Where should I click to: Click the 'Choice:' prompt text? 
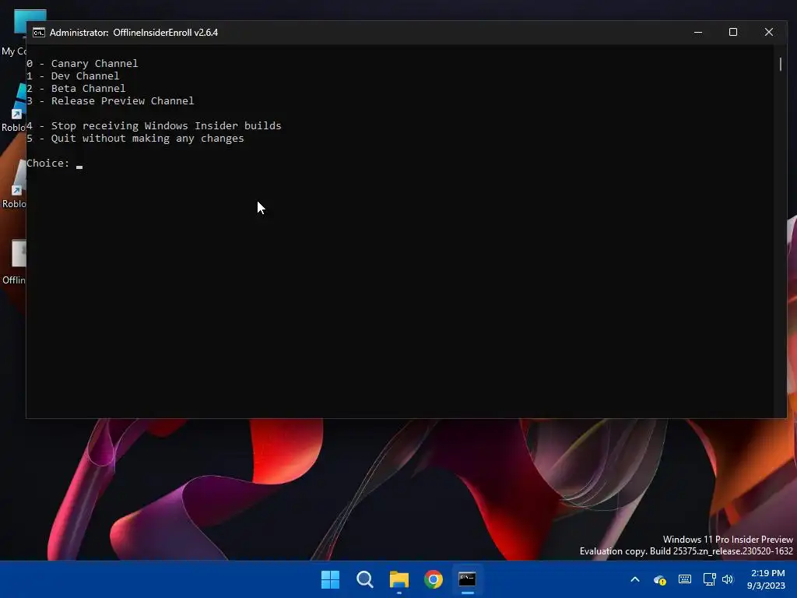coord(47,164)
